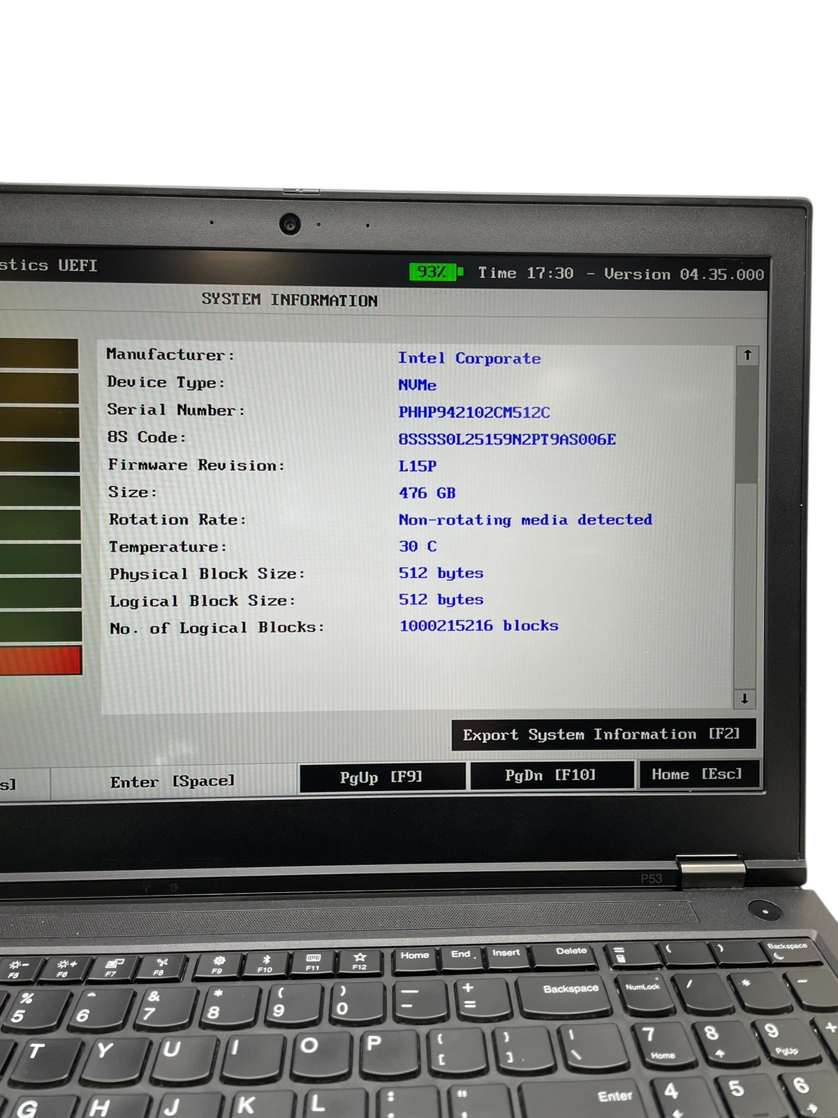Click the Firmware Revision label

pyautogui.click(x=196, y=465)
